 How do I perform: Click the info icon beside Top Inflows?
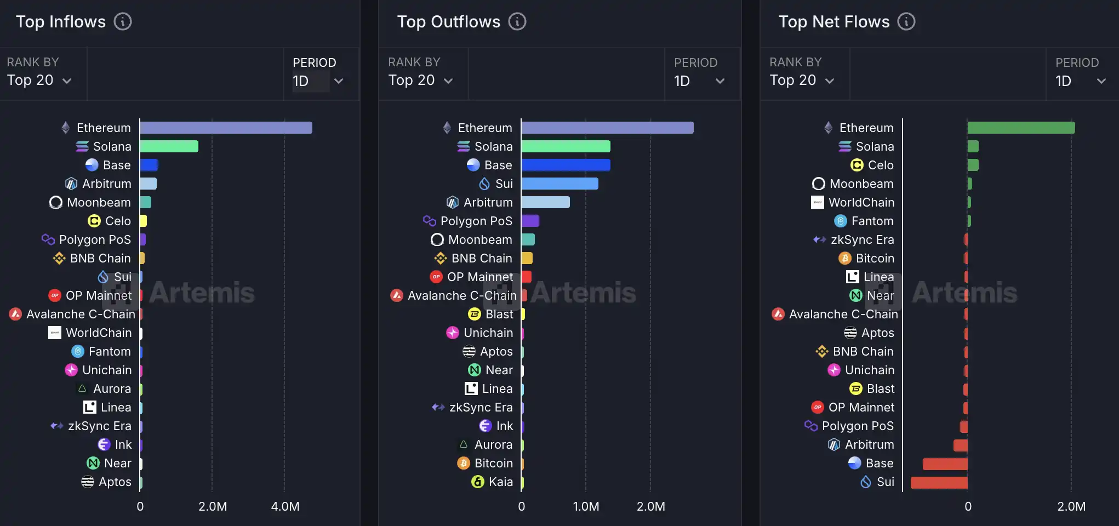(x=123, y=21)
